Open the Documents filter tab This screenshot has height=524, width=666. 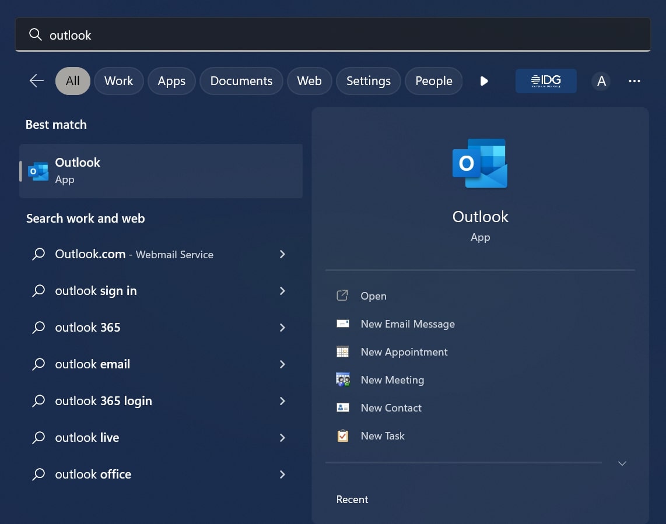point(241,80)
